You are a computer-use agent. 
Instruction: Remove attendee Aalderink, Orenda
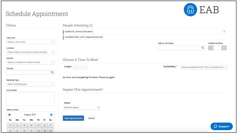click(224, 32)
